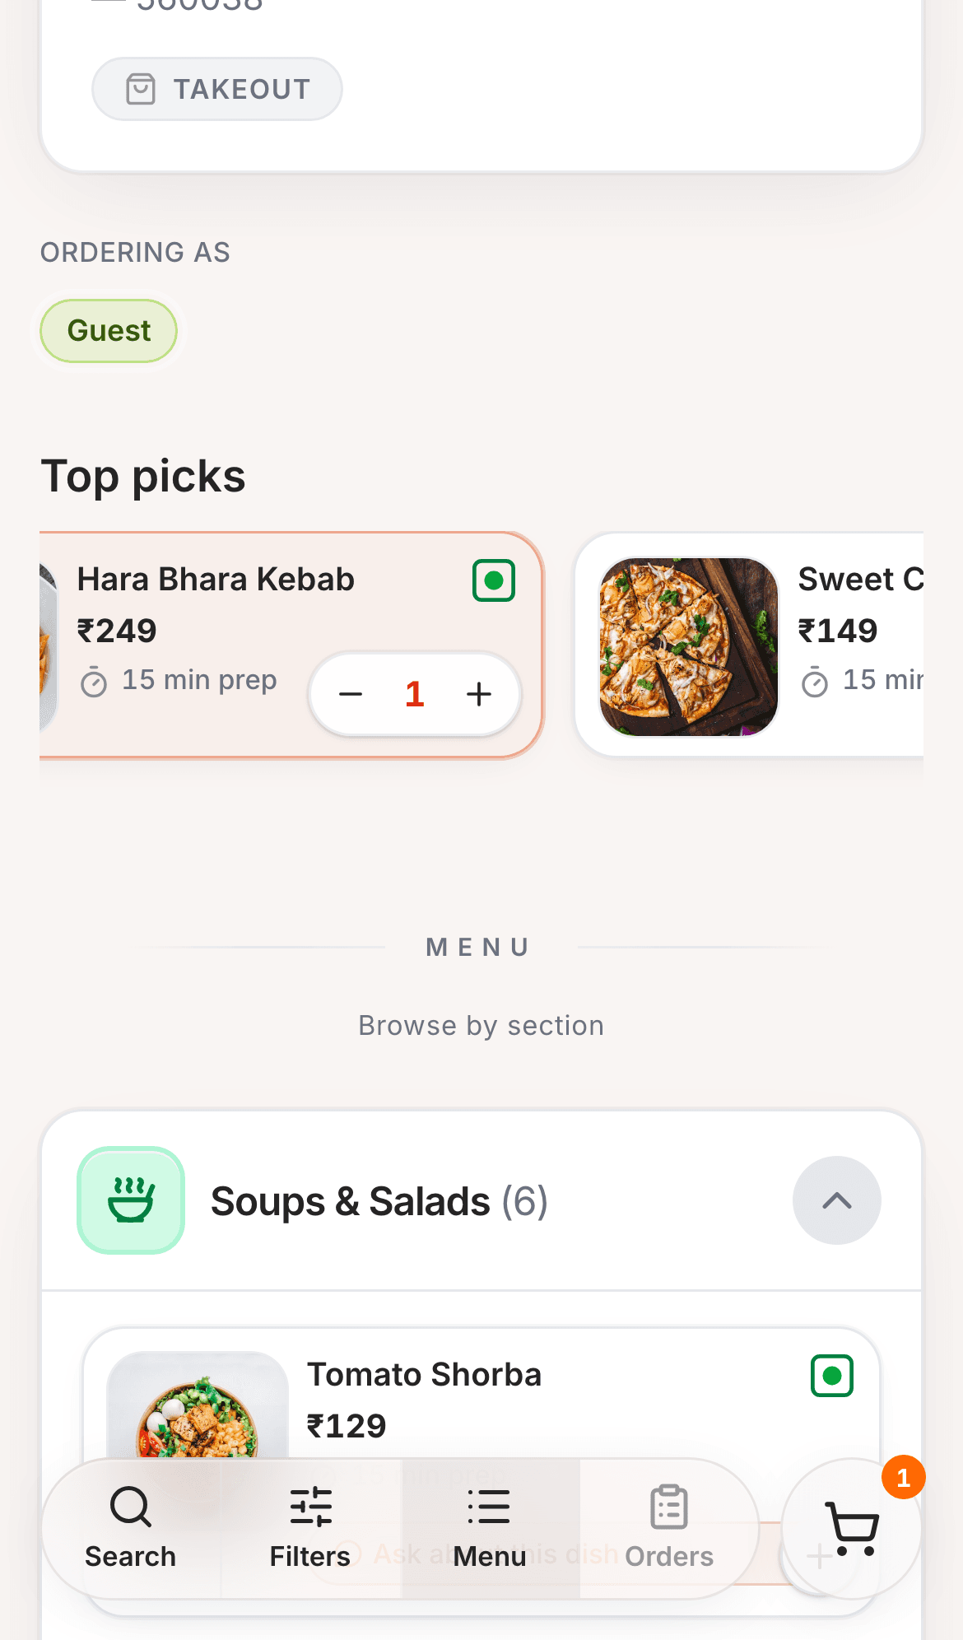Viewport: 963px width, 1640px height.
Task: Open the shopping cart icon
Action: pyautogui.click(x=853, y=1528)
